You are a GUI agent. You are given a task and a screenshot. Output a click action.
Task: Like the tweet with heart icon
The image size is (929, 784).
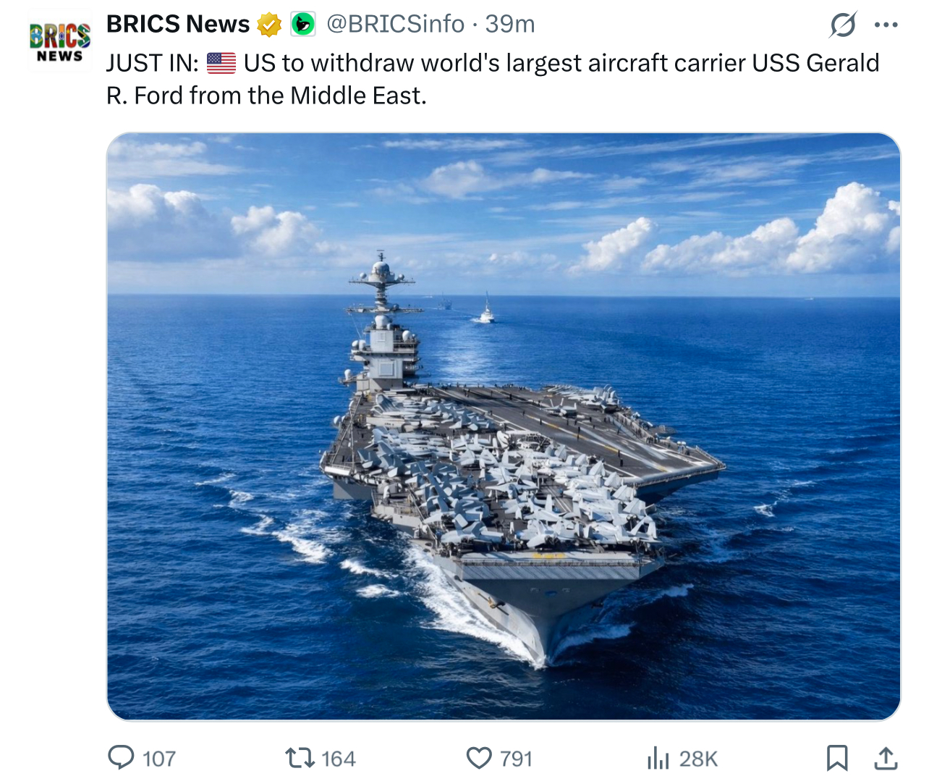coord(479,758)
